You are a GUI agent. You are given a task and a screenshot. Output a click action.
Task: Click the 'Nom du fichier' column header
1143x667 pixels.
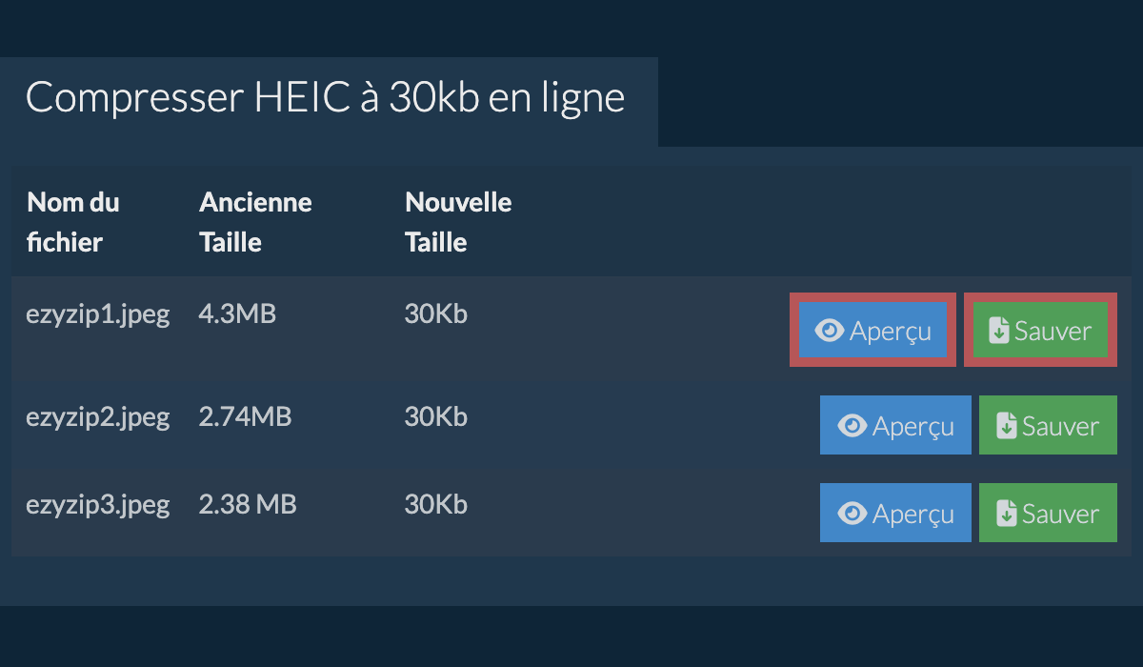click(73, 222)
